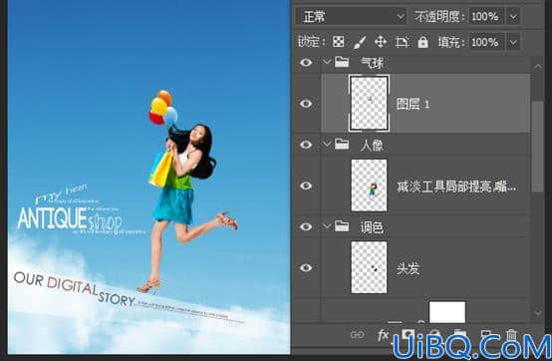
Task: Click the layers panel scrollbar thumb
Action: tap(537, 147)
